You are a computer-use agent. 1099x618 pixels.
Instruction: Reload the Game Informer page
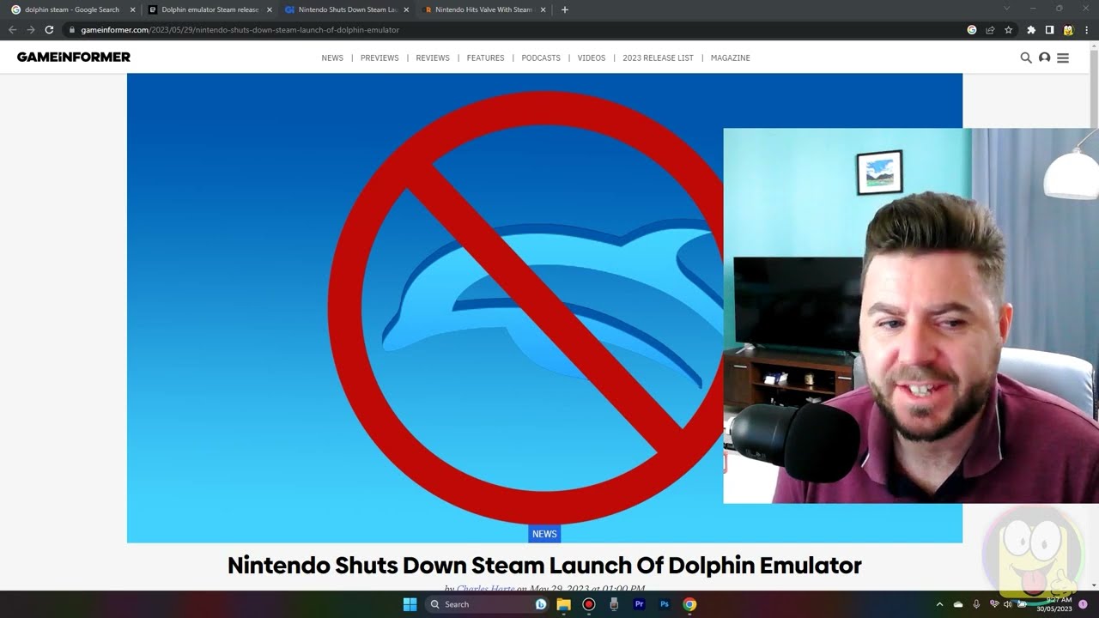(49, 29)
